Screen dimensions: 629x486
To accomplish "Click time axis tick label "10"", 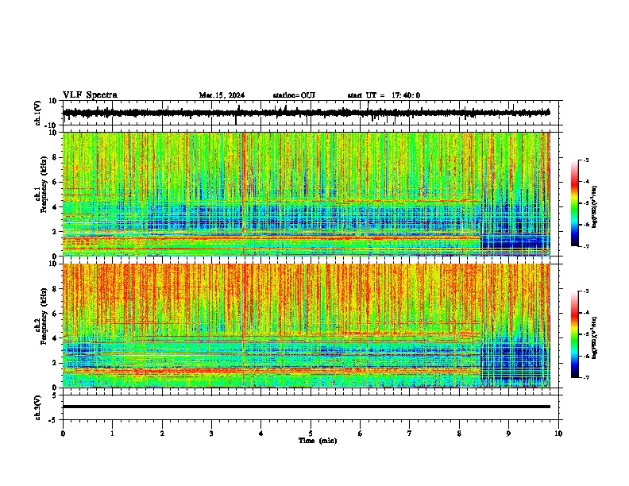I will pyautogui.click(x=558, y=434).
